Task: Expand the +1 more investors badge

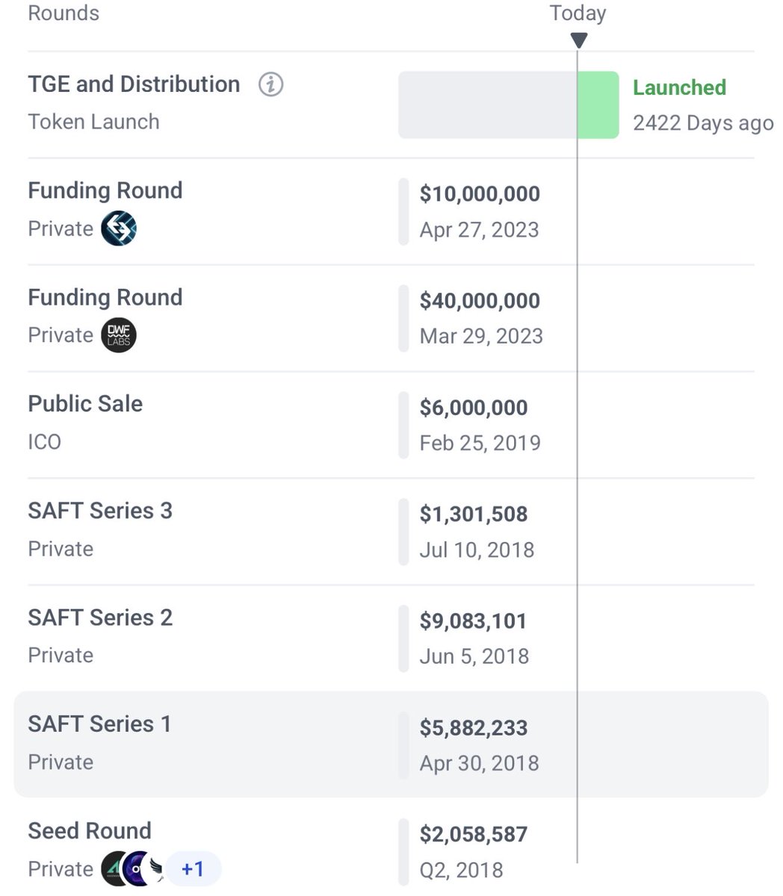Action: pos(193,869)
